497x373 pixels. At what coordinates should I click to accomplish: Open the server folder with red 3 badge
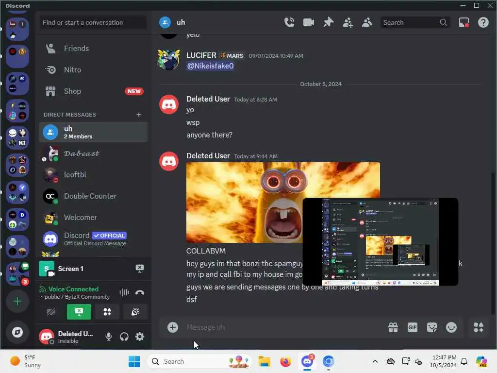pyautogui.click(x=17, y=274)
